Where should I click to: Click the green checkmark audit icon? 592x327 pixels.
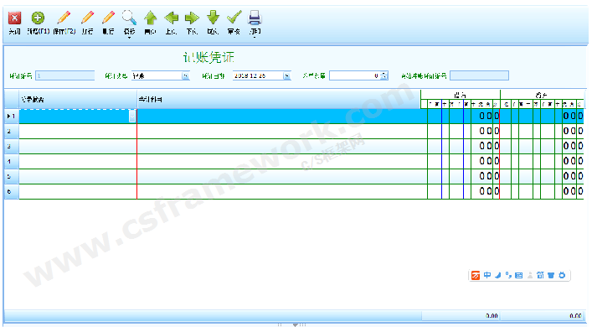click(x=234, y=18)
